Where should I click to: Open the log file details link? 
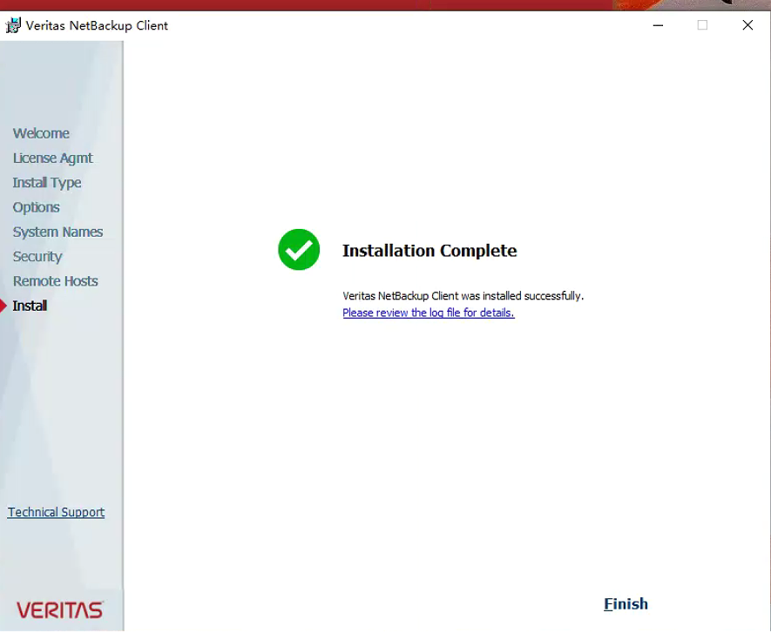429,313
